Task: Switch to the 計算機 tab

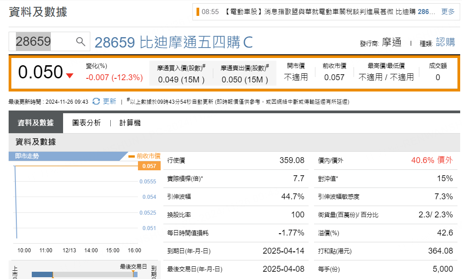Action: (130, 123)
